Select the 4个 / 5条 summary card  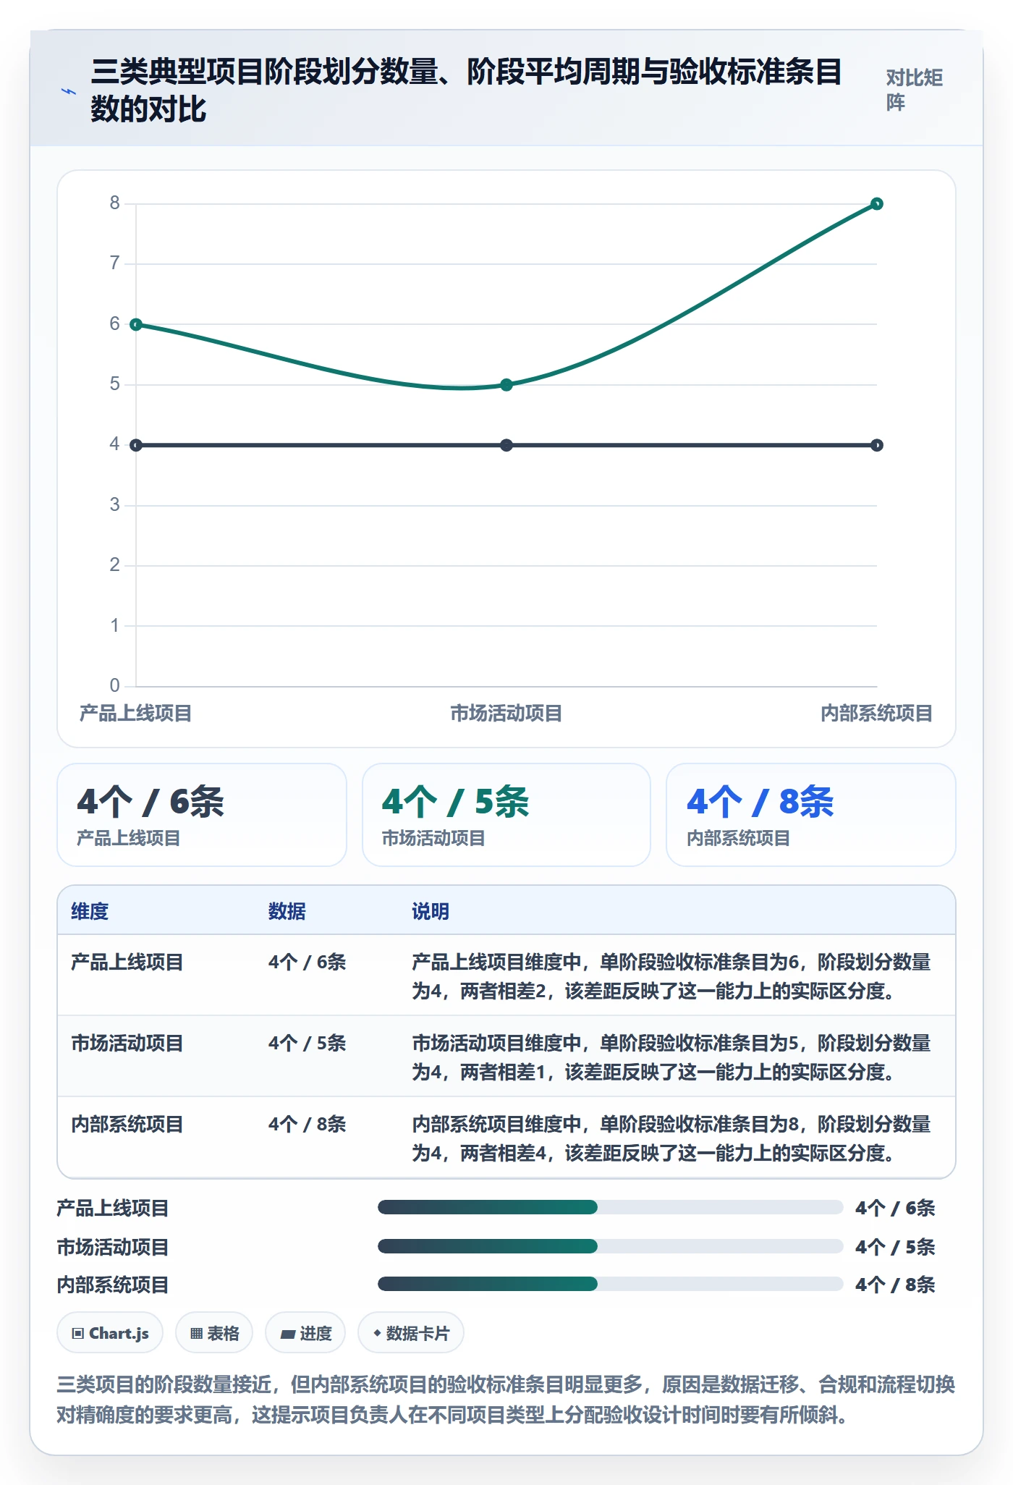pos(506,815)
